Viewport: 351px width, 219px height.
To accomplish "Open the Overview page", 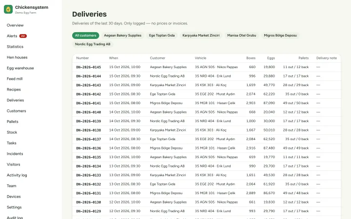I will 15,25.
